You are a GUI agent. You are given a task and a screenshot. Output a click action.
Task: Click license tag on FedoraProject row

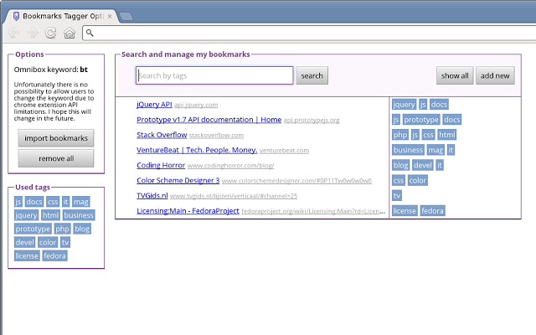(x=405, y=210)
